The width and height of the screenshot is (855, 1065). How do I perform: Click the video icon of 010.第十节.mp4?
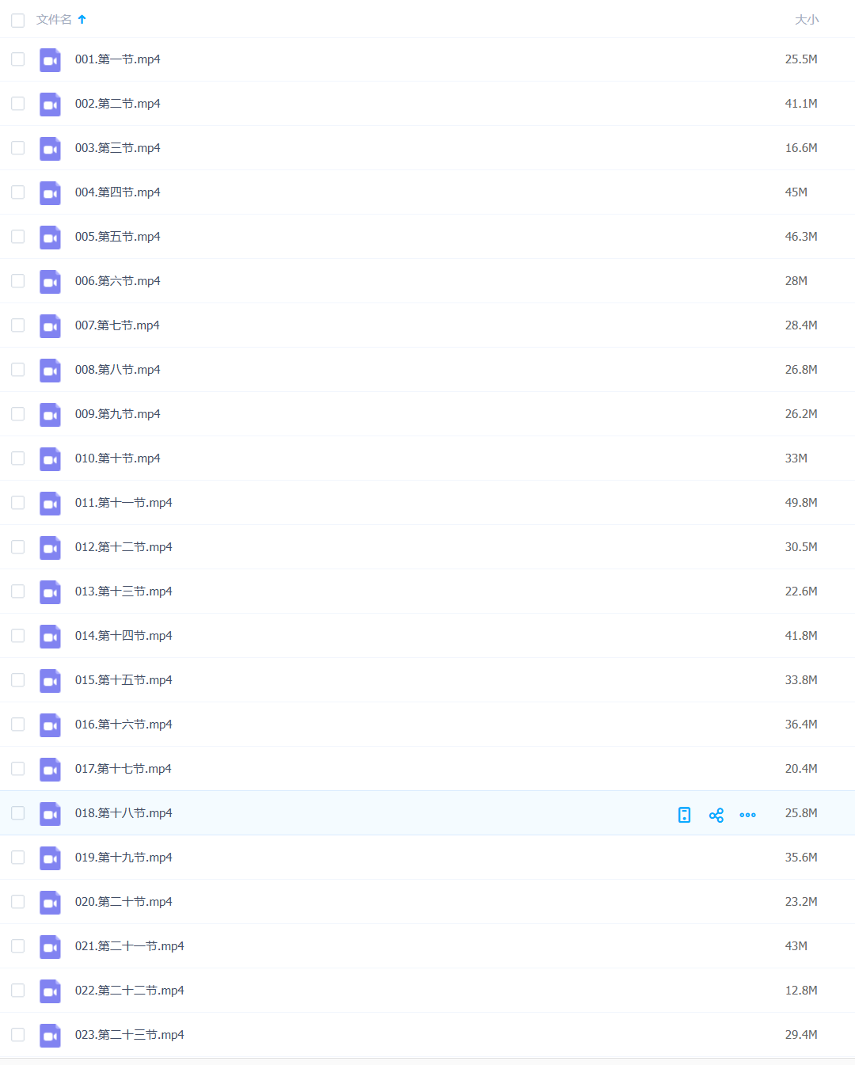tap(50, 459)
